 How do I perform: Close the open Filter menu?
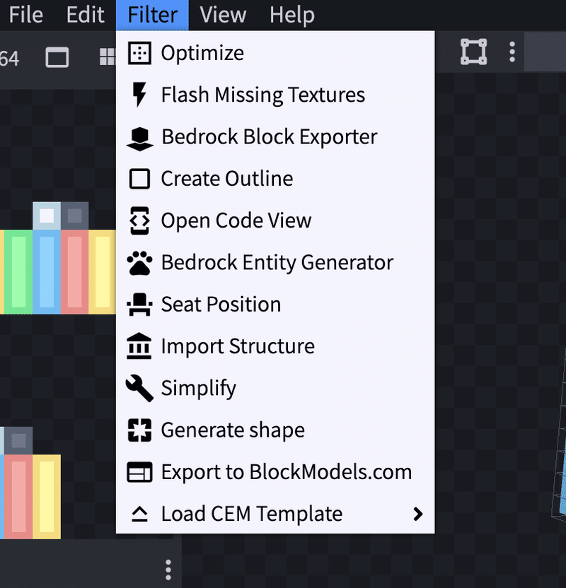(152, 15)
